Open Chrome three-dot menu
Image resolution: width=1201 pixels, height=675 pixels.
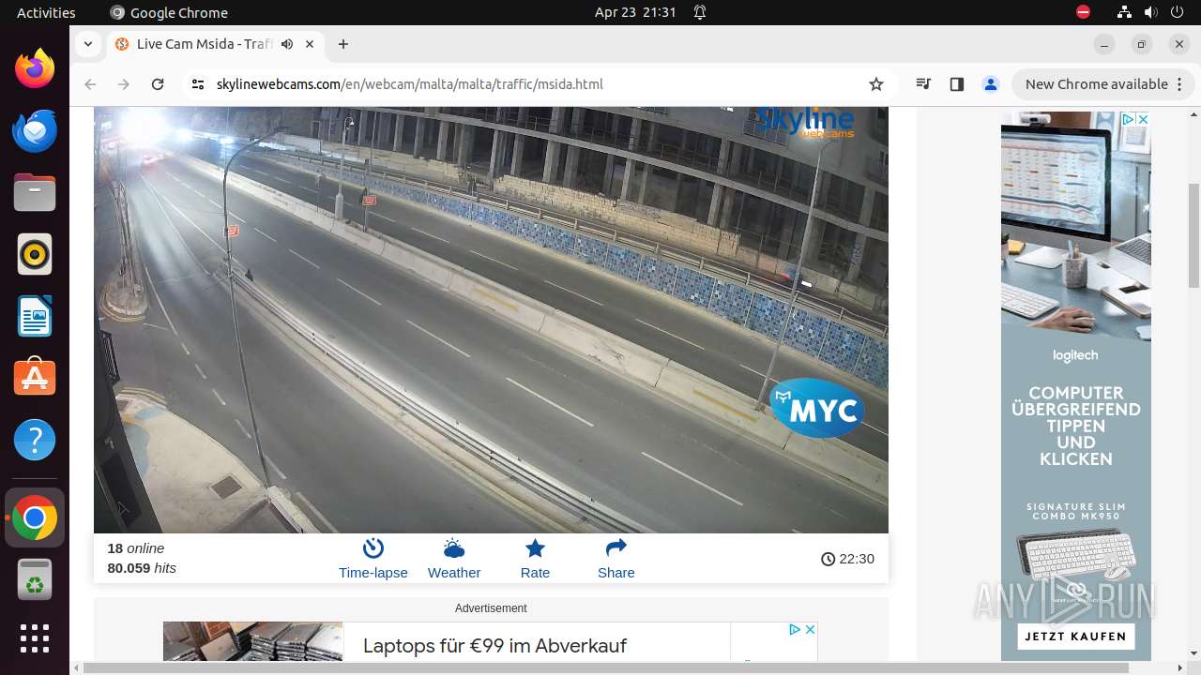point(1178,84)
